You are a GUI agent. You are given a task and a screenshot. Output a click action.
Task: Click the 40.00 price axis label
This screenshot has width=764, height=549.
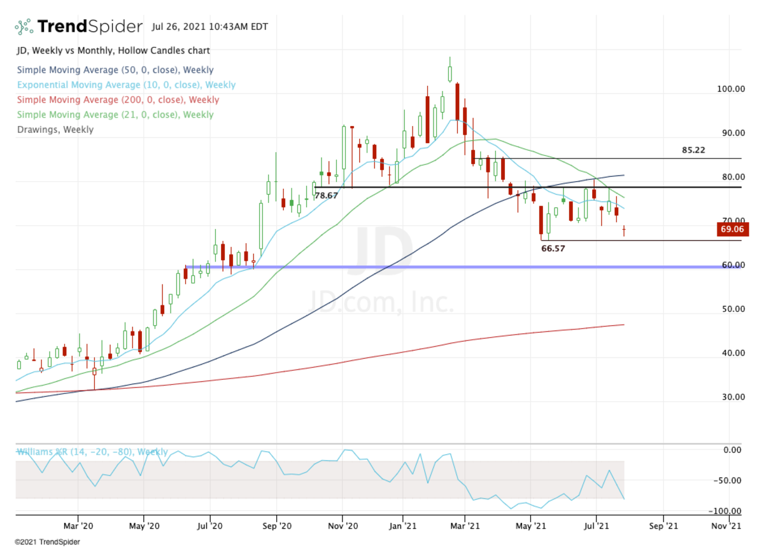(732, 353)
